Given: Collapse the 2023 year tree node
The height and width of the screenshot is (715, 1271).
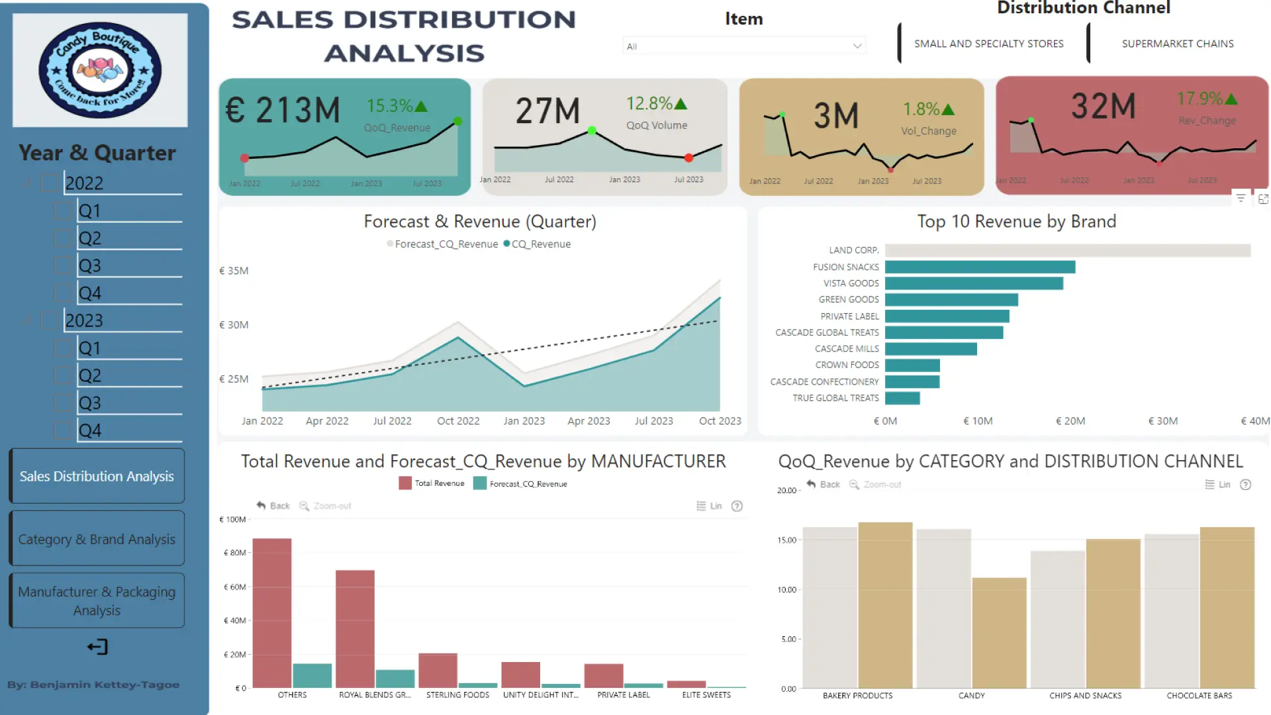Looking at the screenshot, I should click(26, 320).
